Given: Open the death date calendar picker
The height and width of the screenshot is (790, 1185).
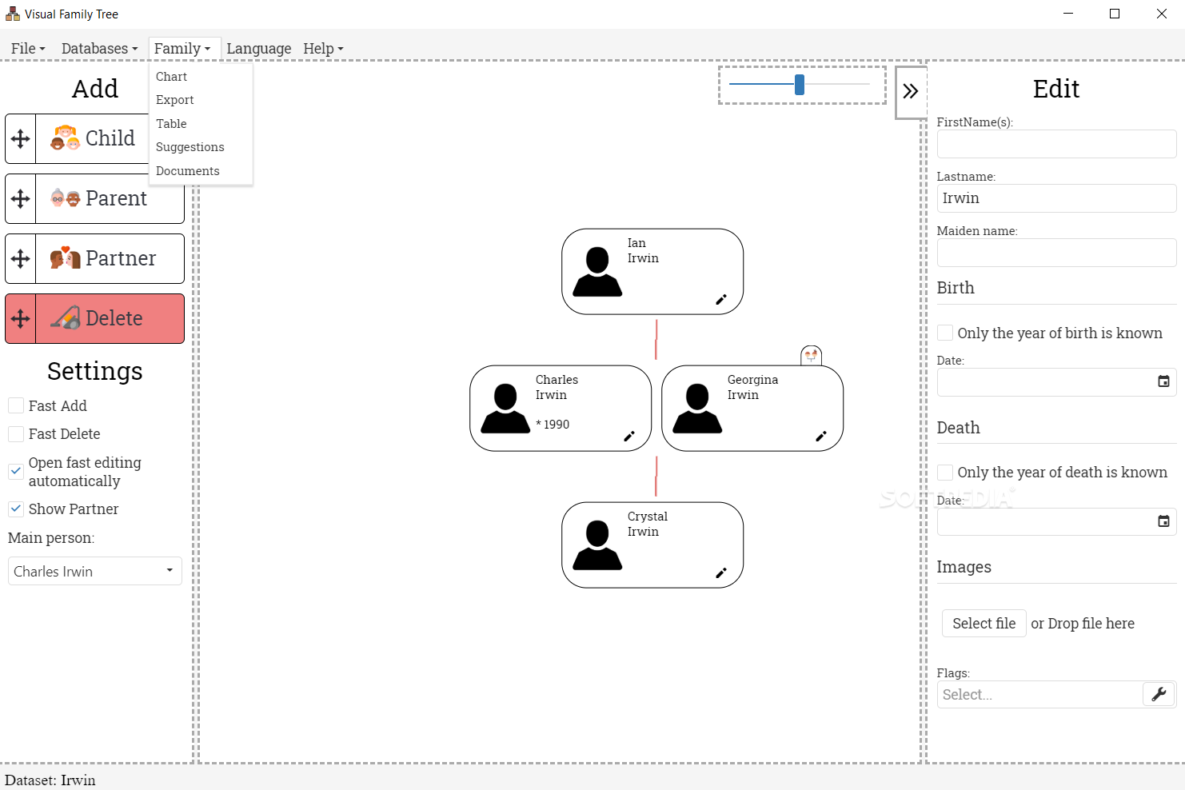Looking at the screenshot, I should coord(1163,521).
